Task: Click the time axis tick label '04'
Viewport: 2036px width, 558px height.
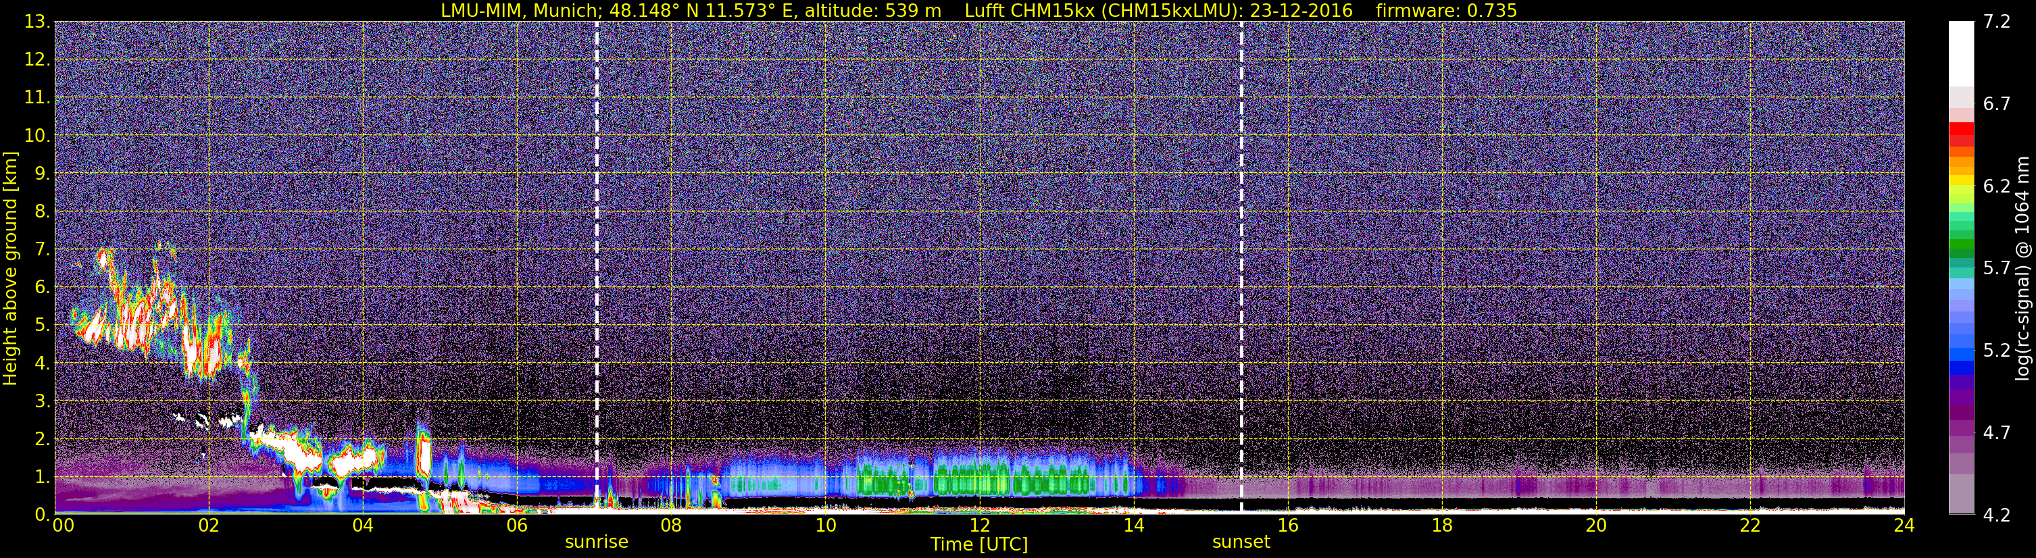Action: tap(363, 526)
